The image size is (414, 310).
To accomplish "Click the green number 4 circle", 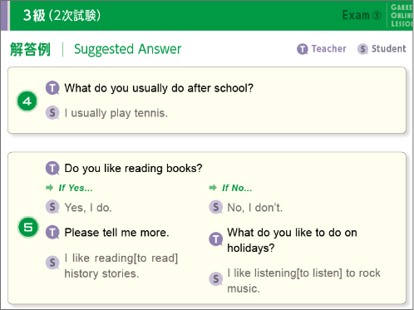I will [27, 101].
